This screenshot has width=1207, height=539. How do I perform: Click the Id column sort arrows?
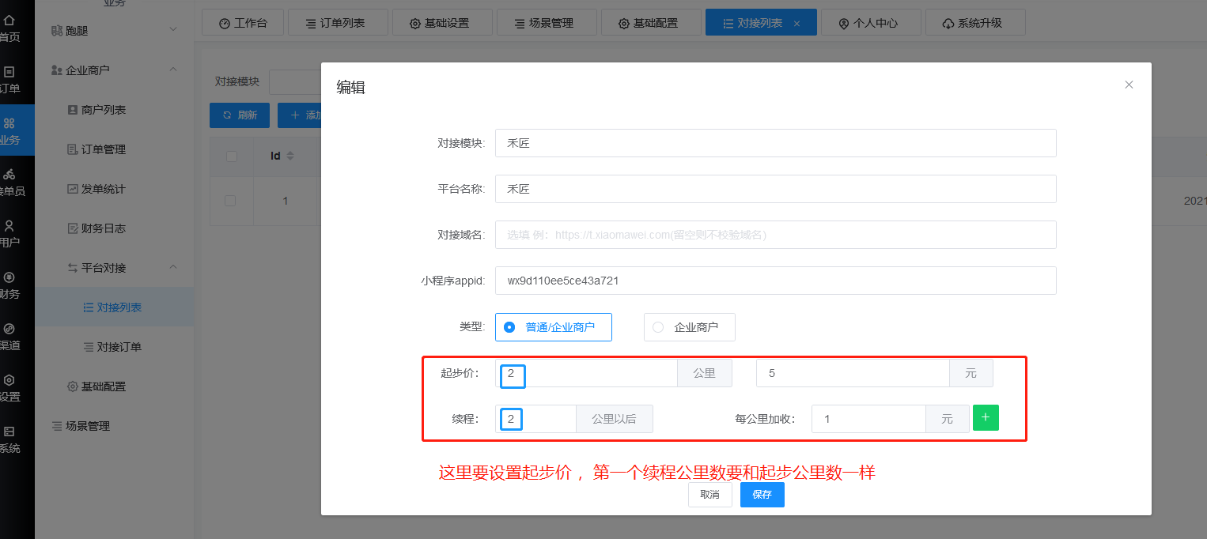[289, 156]
